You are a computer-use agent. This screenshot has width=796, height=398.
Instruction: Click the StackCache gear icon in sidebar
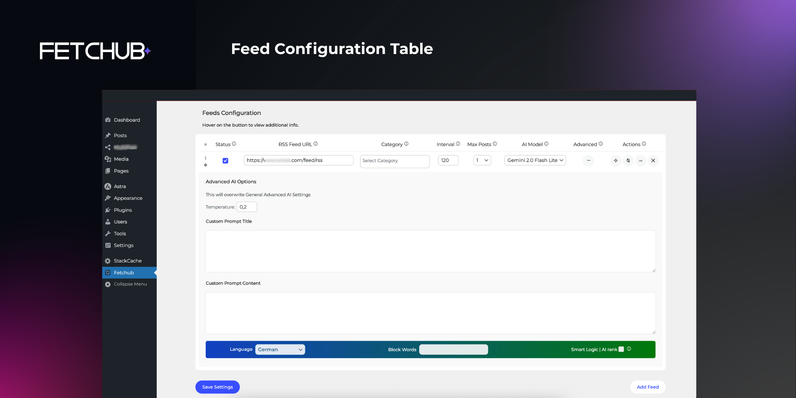[x=108, y=261]
